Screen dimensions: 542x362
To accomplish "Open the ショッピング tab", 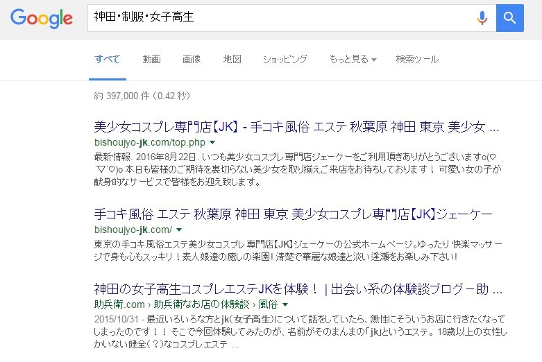I will coord(285,59).
